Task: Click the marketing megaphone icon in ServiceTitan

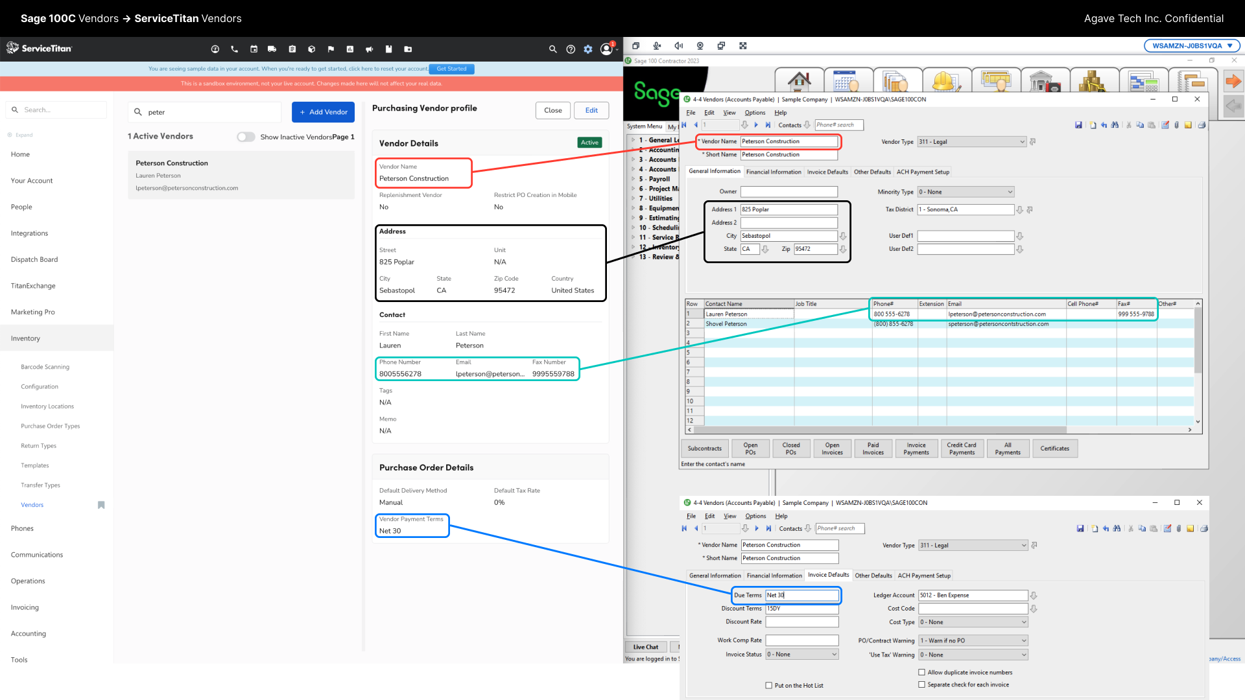Action: pos(369,49)
